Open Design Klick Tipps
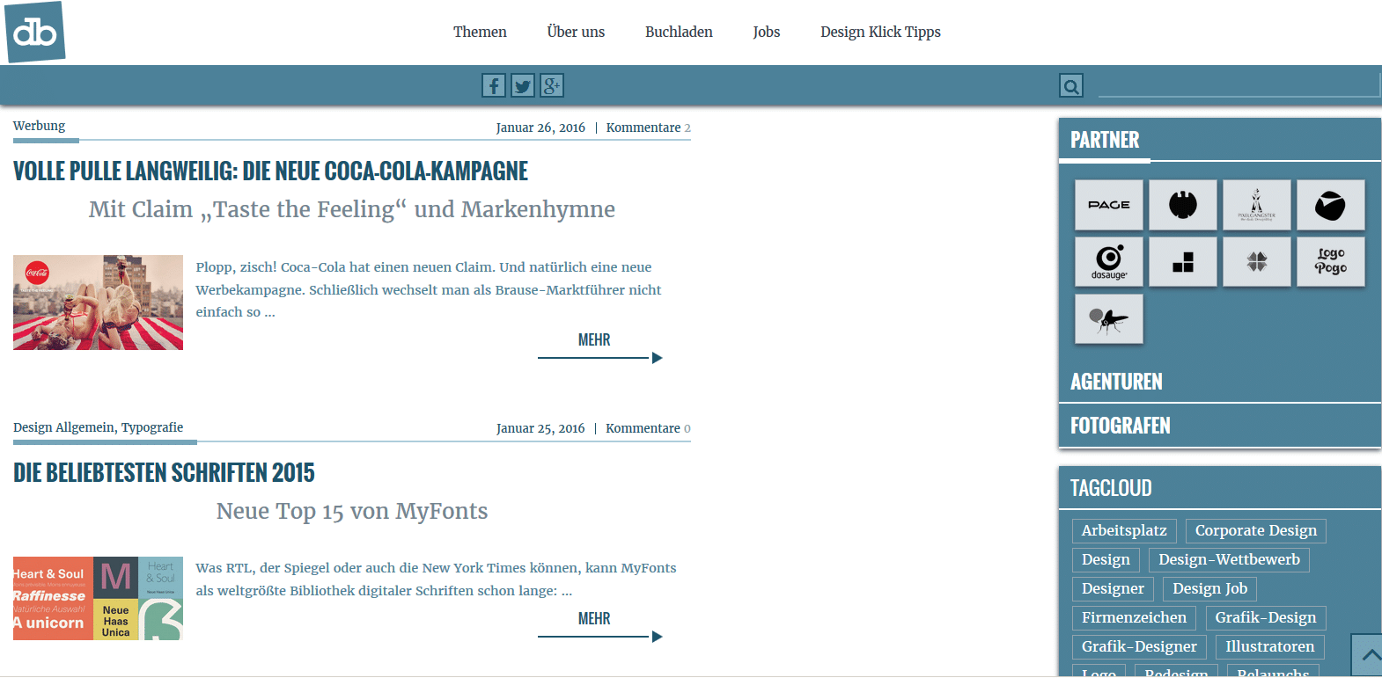This screenshot has width=1382, height=678. (x=880, y=32)
